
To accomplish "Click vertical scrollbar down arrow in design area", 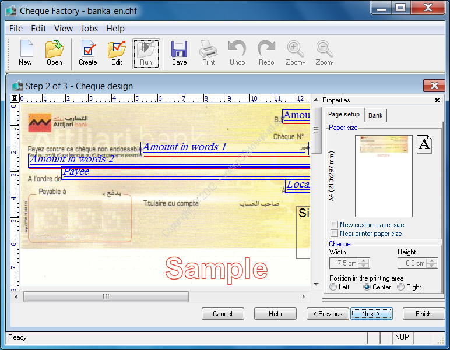I will click(x=316, y=284).
